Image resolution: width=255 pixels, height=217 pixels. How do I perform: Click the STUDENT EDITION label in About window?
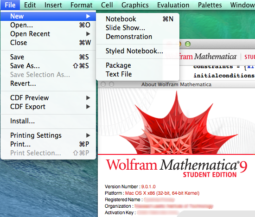point(210,175)
